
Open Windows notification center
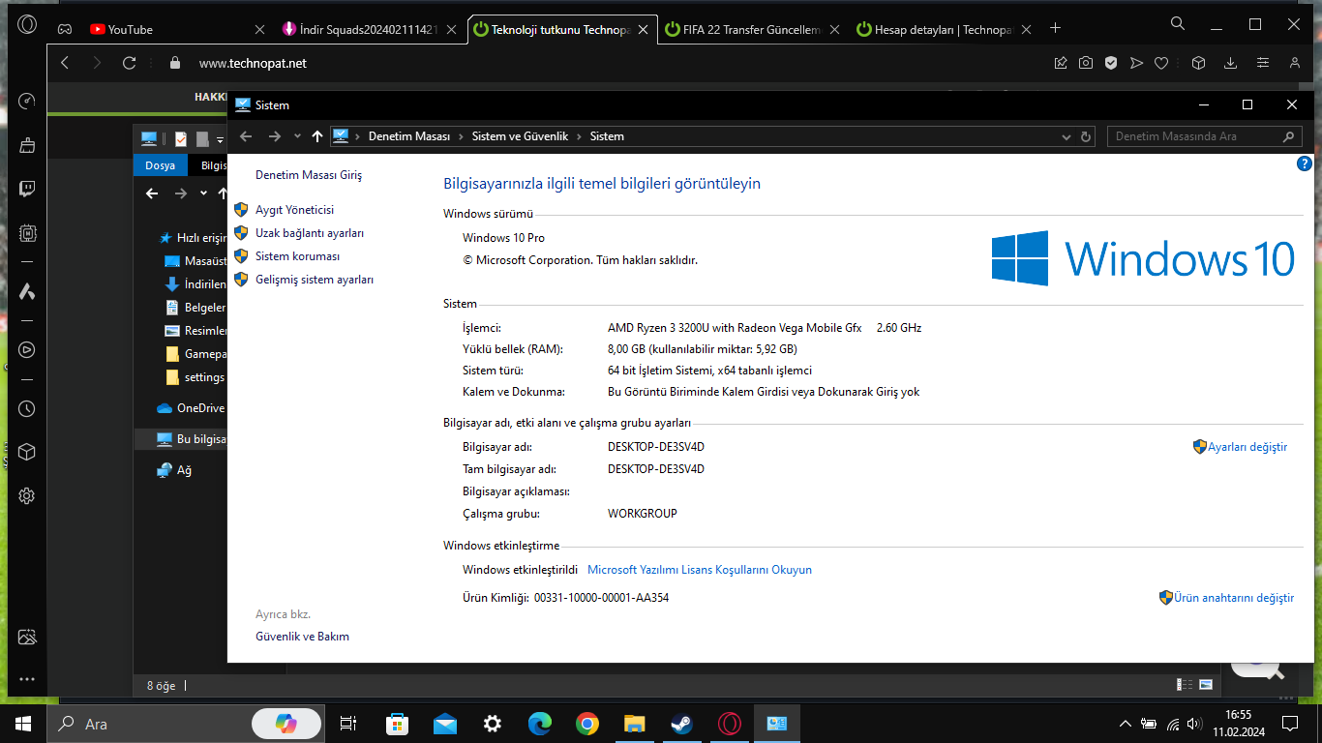1289,724
